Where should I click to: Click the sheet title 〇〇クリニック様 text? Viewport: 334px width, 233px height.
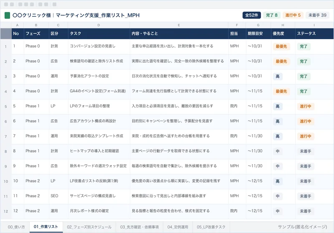32,15
